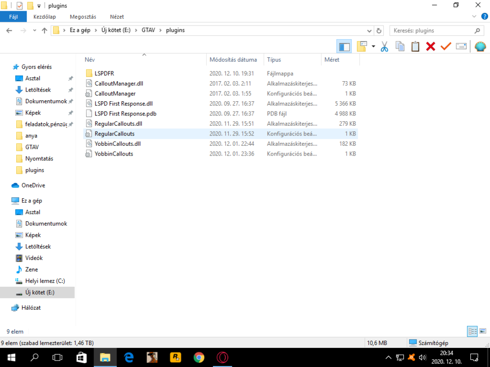Image resolution: width=490 pixels, height=367 pixels.
Task: Select Új kötet (E:) in sidebar
Action: coord(40,293)
